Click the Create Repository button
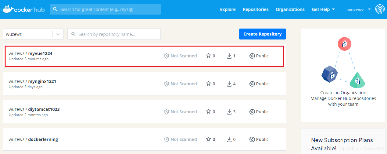387x154 pixels. point(263,34)
